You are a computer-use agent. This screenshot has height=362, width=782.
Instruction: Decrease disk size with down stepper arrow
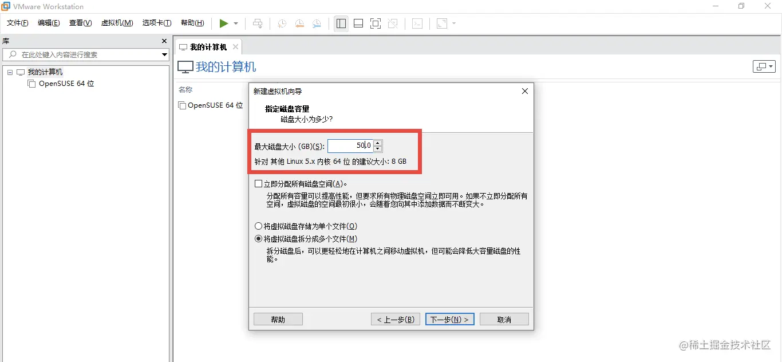pos(377,149)
